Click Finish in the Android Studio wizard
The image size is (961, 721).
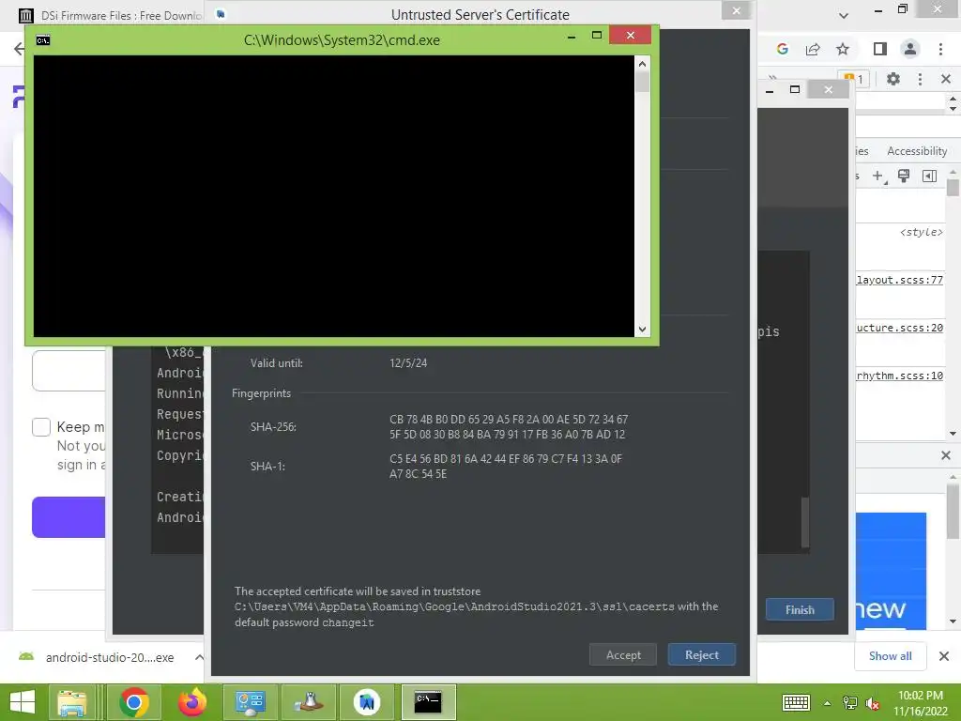point(800,609)
